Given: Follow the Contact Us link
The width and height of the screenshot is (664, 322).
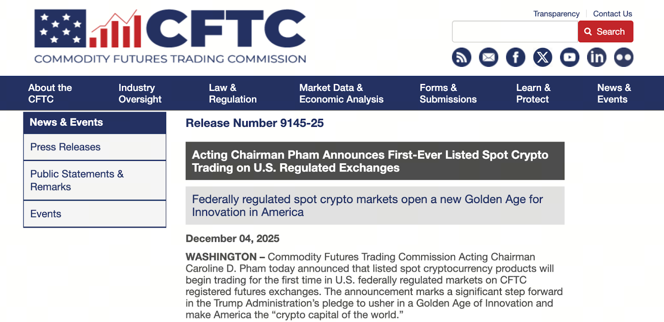Looking at the screenshot, I should click(613, 14).
